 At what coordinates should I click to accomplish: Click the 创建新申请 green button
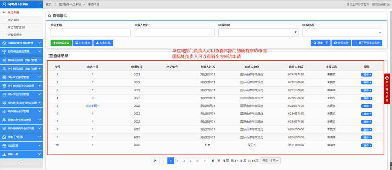tap(61, 42)
